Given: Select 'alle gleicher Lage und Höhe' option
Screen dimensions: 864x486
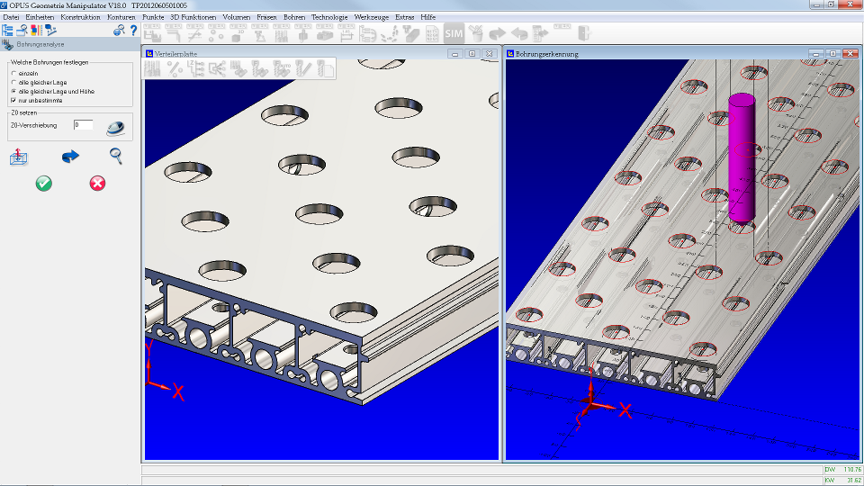Looking at the screenshot, I should pyautogui.click(x=14, y=91).
